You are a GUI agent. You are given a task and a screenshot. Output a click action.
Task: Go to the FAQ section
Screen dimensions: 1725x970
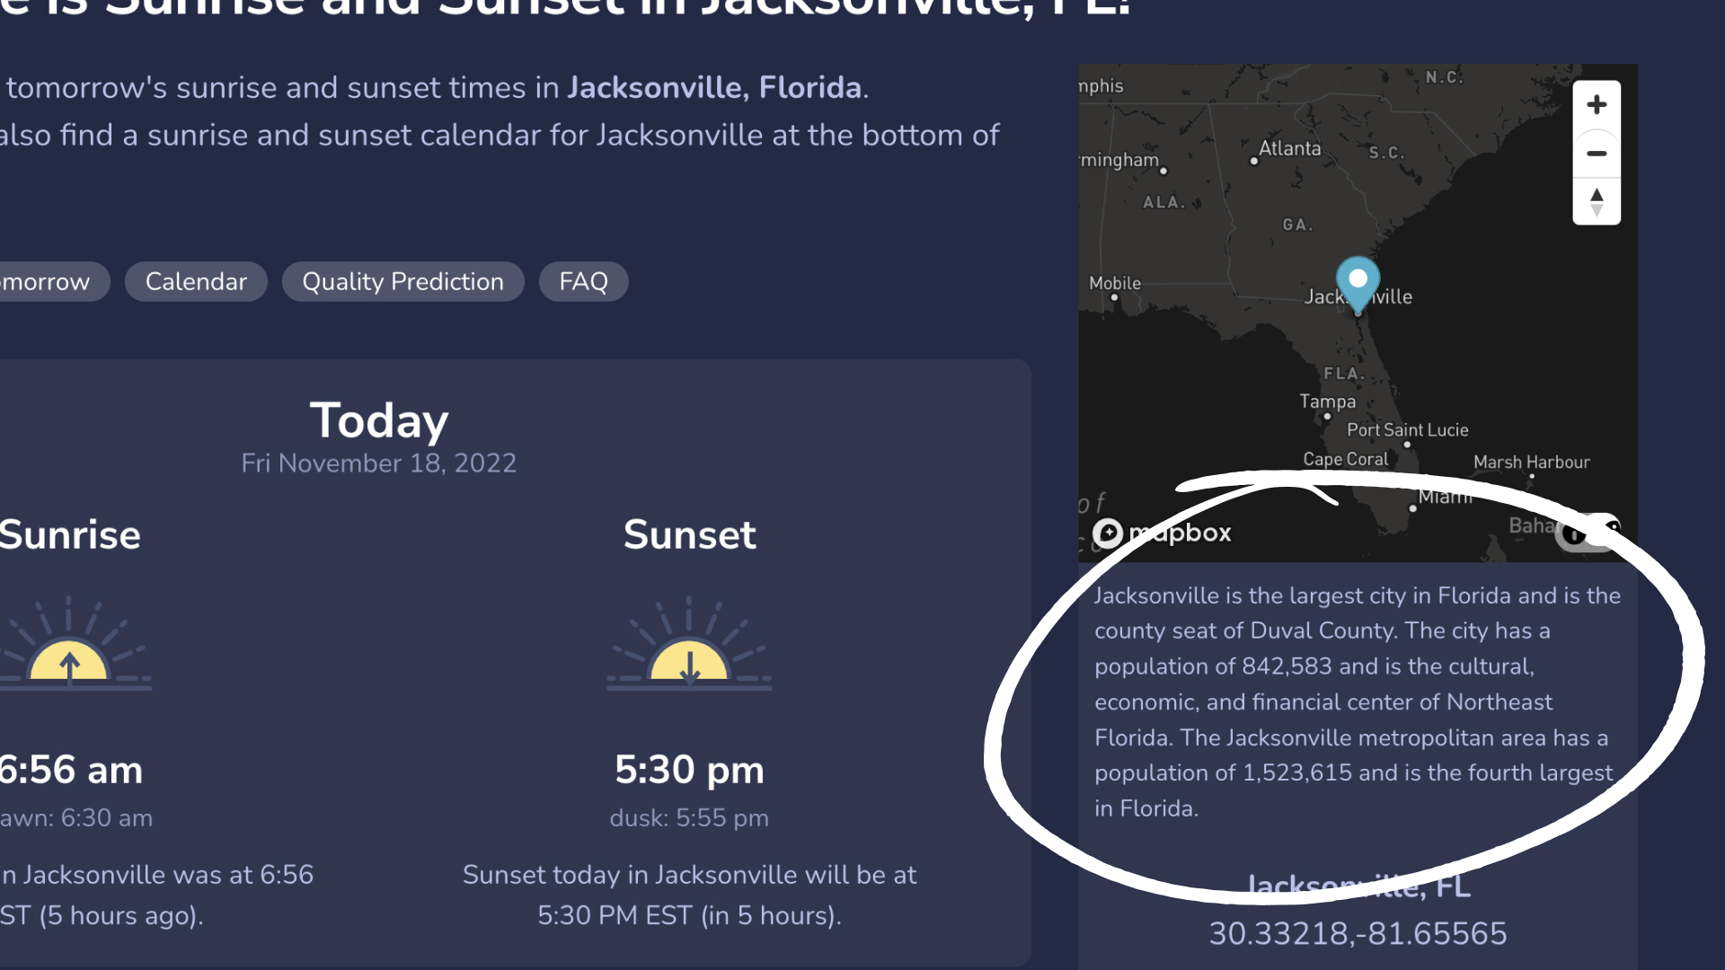583,282
